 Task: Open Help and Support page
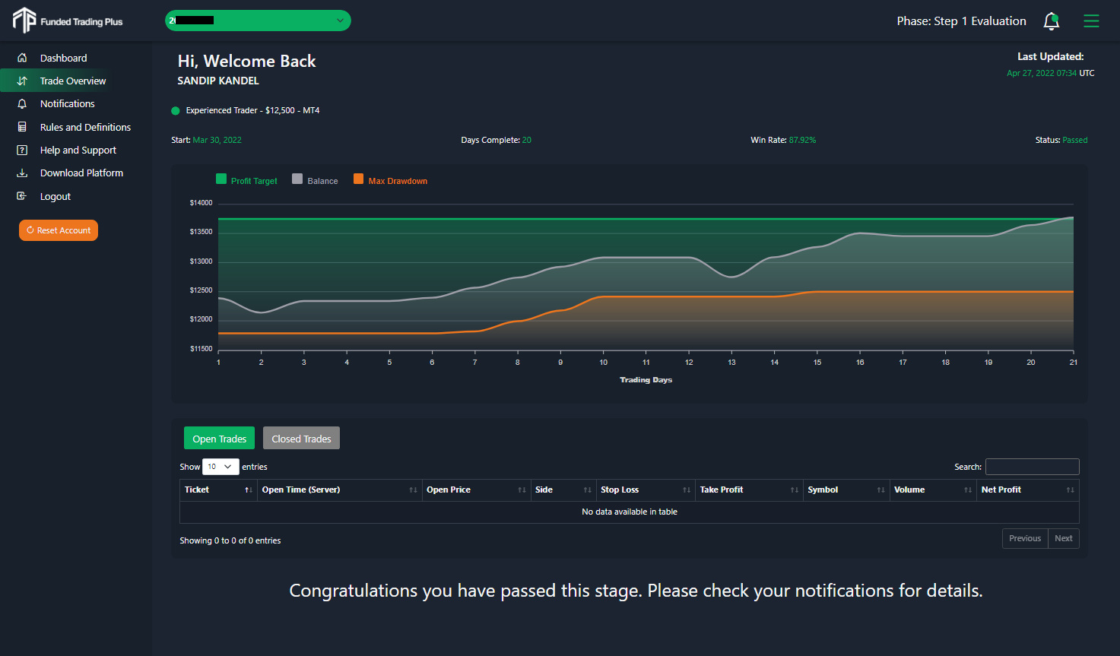(78, 150)
